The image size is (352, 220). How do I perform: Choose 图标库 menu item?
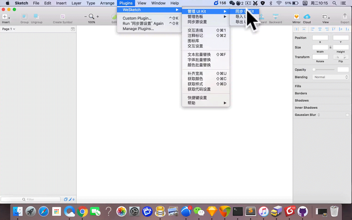[x=206, y=41]
